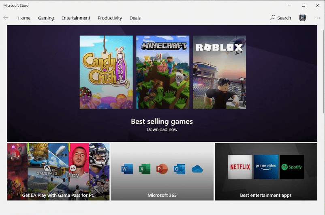Select the Word icon in Microsoft 365

(x=127, y=169)
